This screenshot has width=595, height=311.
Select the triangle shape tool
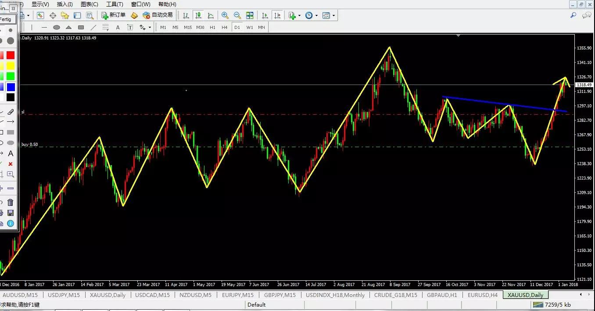(69, 27)
